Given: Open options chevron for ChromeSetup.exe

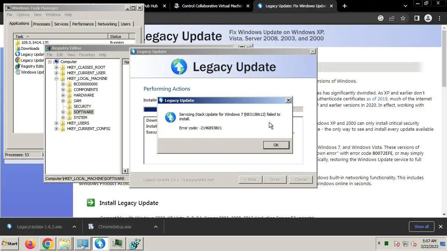Looking at the screenshot, I should click(156, 227).
